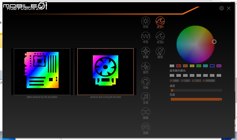Image resolution: width=237 pixels, height=140 pixels.
Task: Click the 速度 speed slider track
Action: [x=197, y=90]
